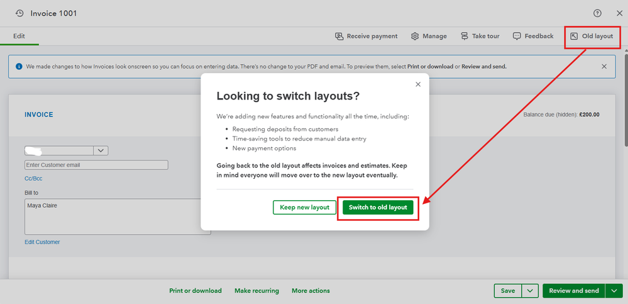
Task: Click Old layout label
Action: tap(598, 36)
